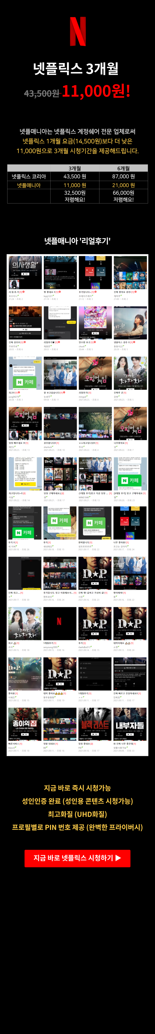155x1034 pixels.
Task: Click the yellow '11,000 원' table cell
Action: [x=75, y=185]
